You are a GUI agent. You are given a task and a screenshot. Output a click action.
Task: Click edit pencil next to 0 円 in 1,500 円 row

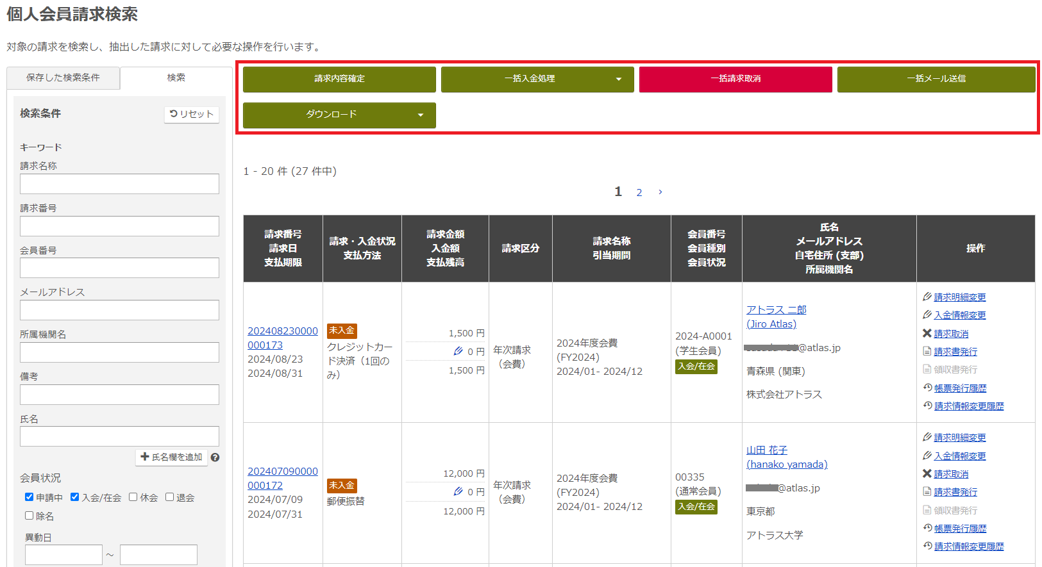point(458,351)
